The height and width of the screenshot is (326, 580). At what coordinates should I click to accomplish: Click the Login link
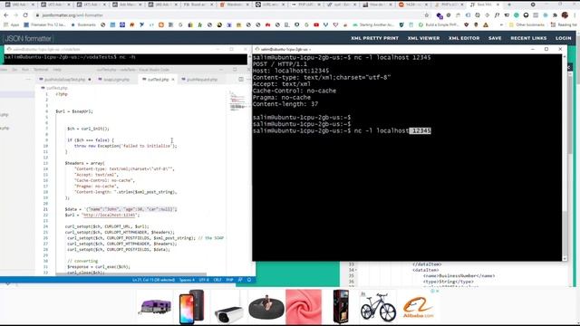[x=563, y=38]
